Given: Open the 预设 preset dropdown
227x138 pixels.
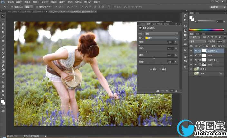Looking at the screenshot, I should click(161, 33).
